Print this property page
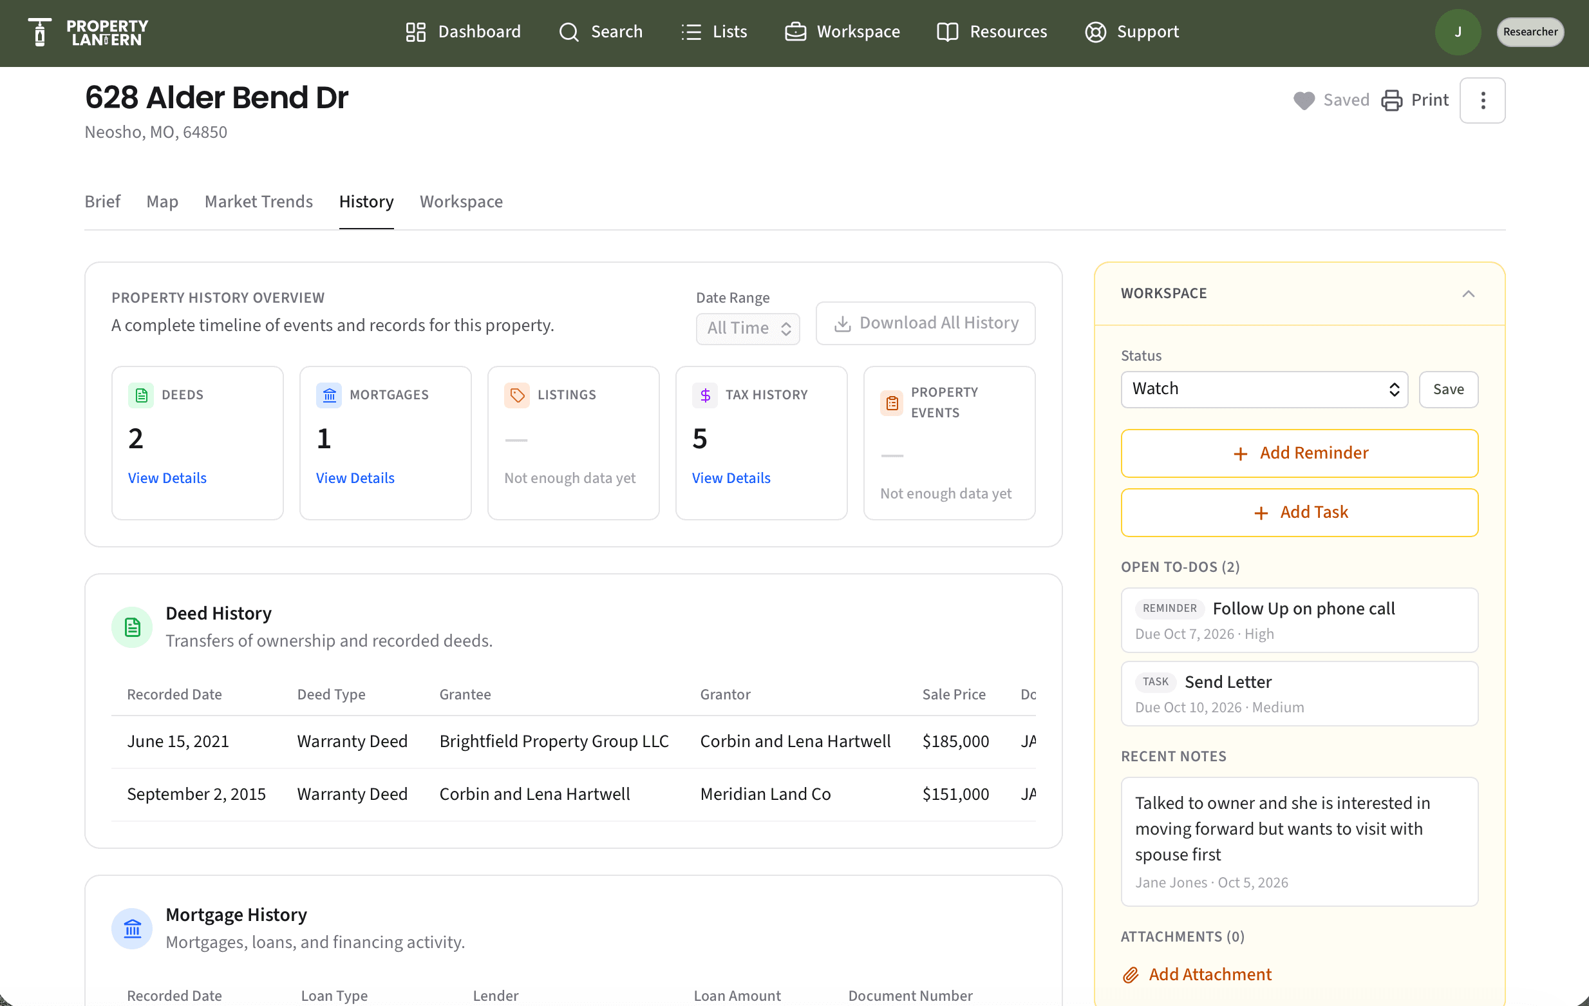This screenshot has height=1006, width=1589. point(1415,100)
